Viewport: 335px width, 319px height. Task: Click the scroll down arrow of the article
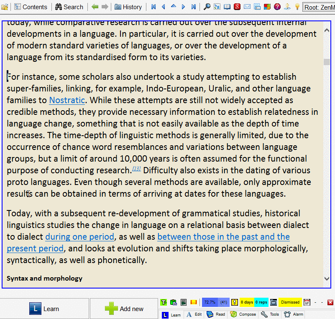point(327,278)
